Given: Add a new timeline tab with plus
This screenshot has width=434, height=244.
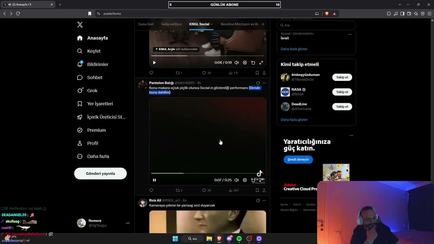Looking at the screenshot, I should coord(263,24).
